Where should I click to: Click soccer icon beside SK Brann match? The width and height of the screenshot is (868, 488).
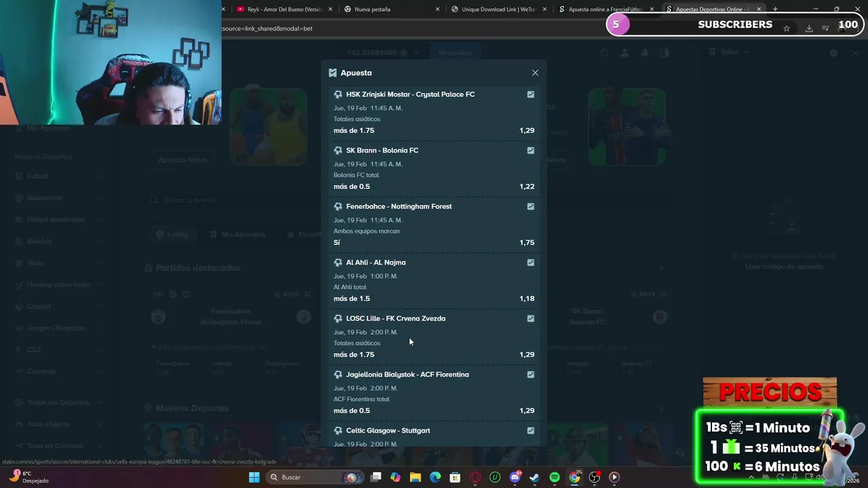click(338, 150)
